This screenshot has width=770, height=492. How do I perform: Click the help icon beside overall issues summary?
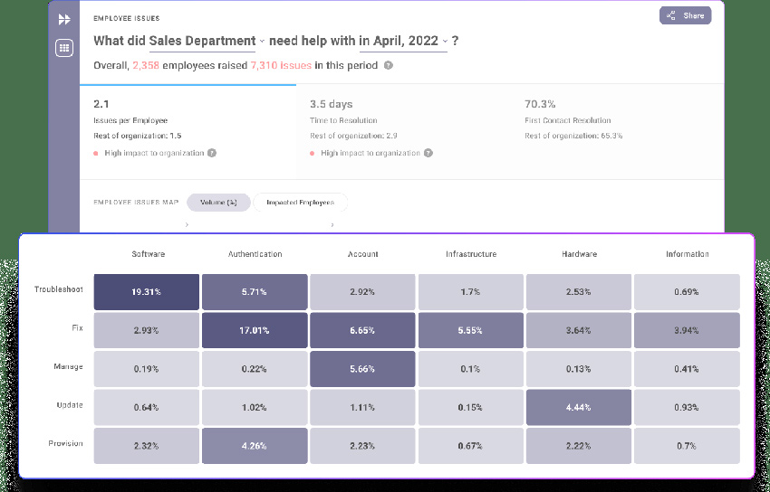[388, 65]
